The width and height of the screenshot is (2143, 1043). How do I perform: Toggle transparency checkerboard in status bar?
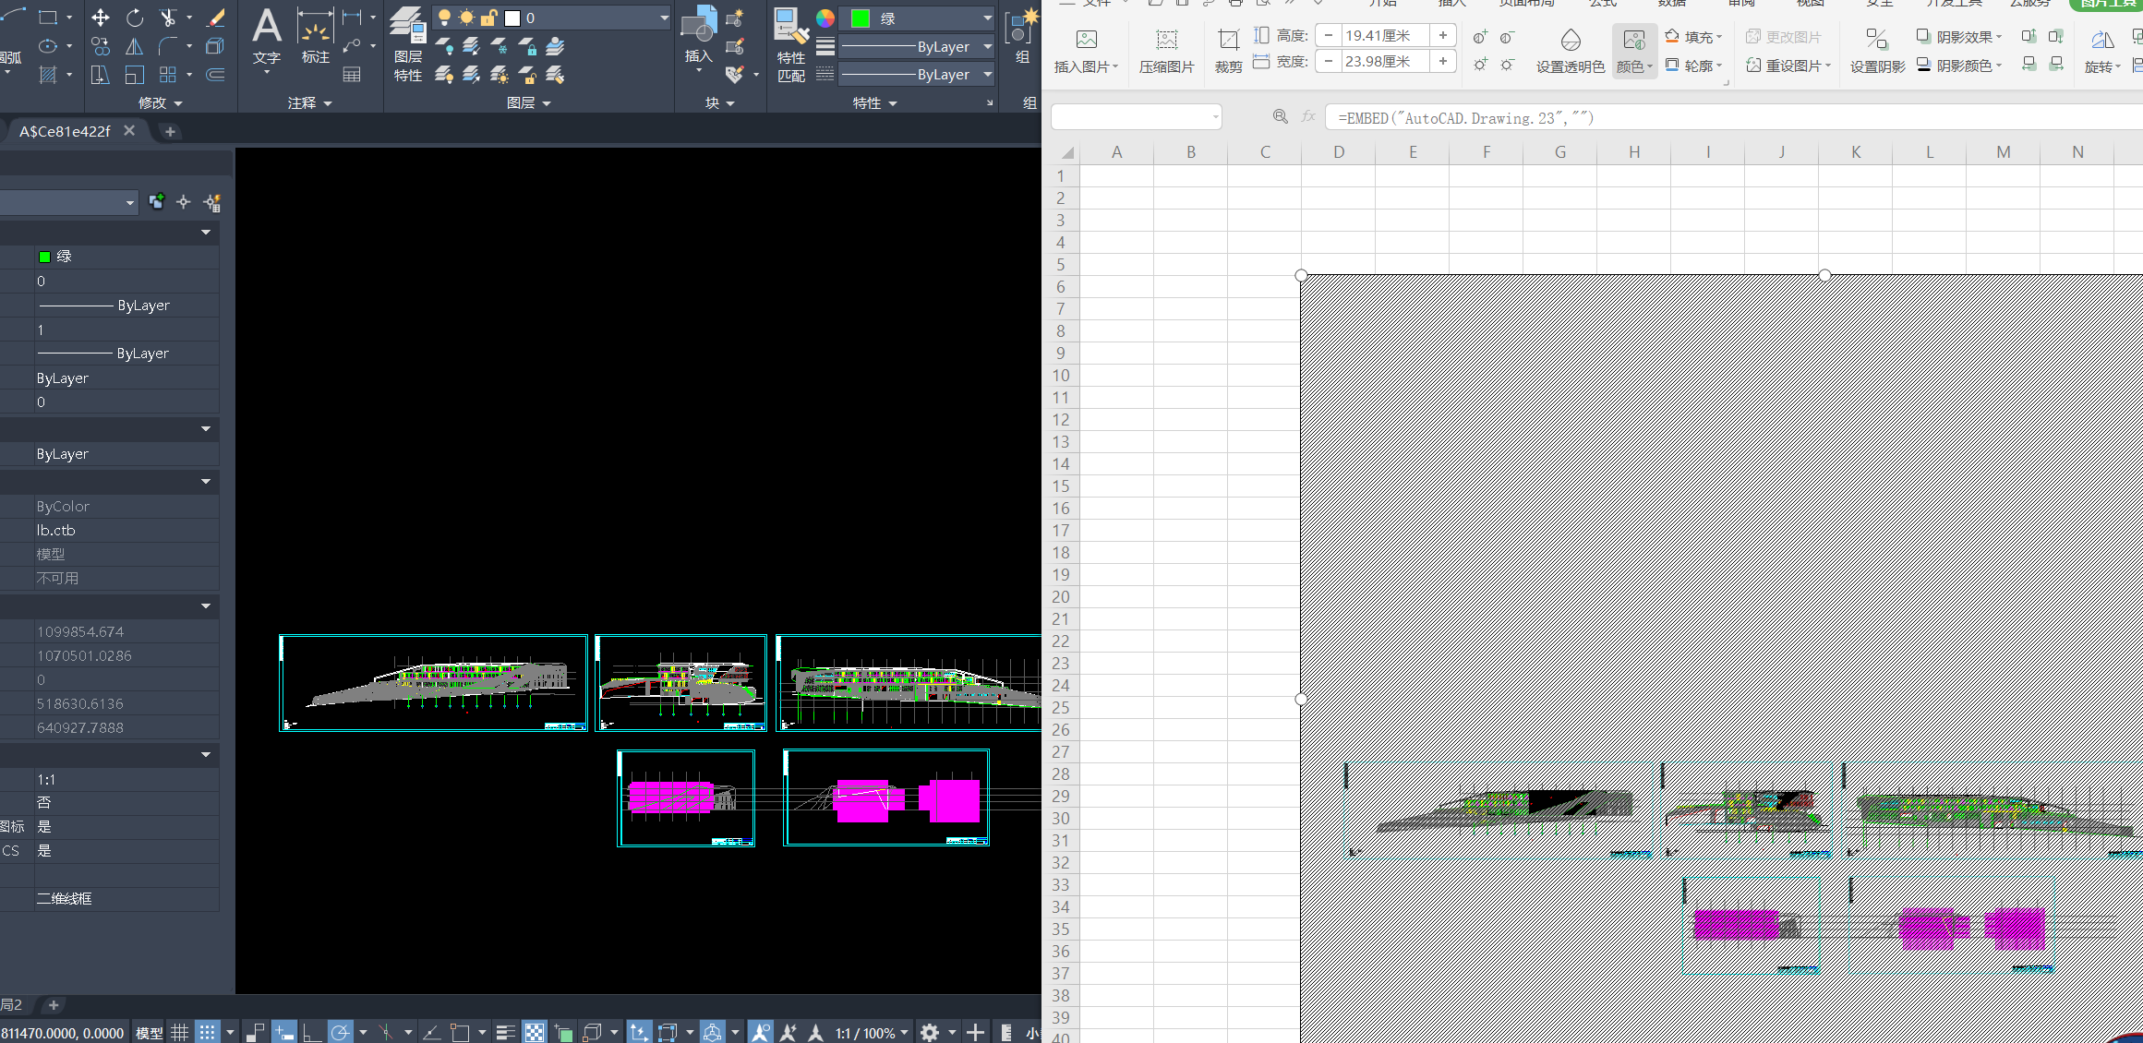(x=535, y=1032)
